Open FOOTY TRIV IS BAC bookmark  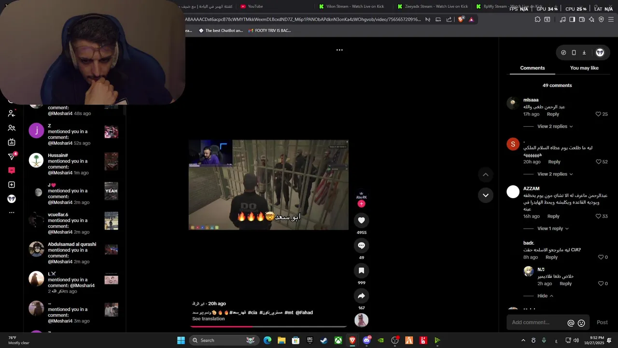[269, 30]
